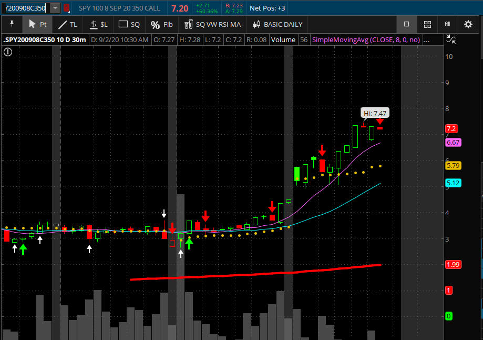Open the symbol history dropdown arrow
This screenshot has width=483, height=340.
tap(55, 8)
